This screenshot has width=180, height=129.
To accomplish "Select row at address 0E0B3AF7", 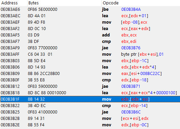I will (x=90, y=42).
